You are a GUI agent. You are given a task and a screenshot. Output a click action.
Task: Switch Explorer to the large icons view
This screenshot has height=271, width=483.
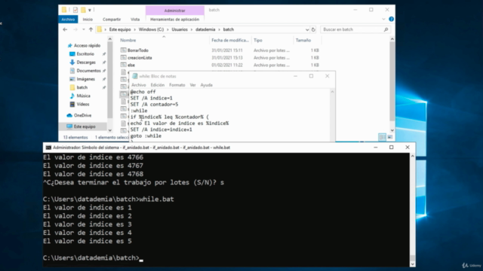pos(390,137)
